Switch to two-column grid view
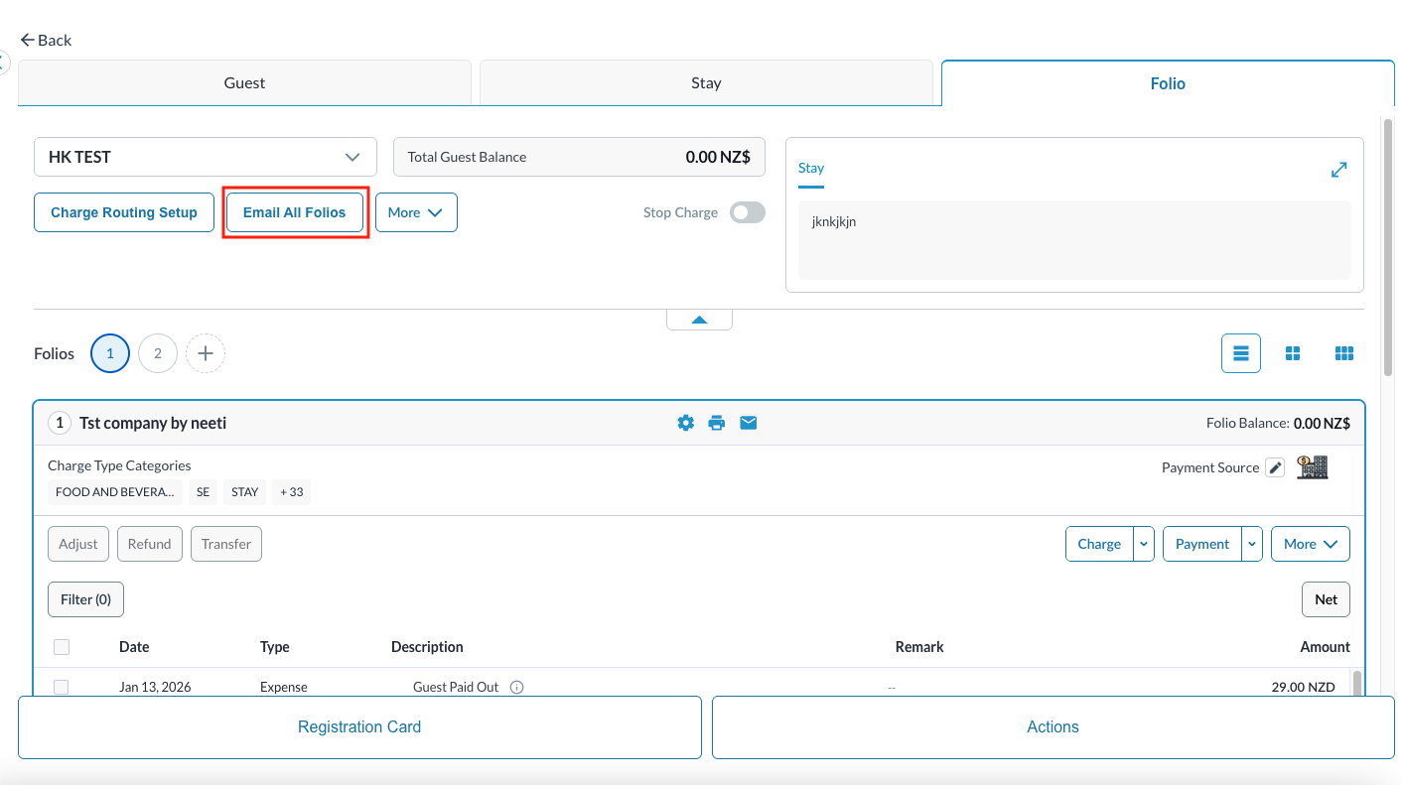The image size is (1403, 785). (1293, 353)
